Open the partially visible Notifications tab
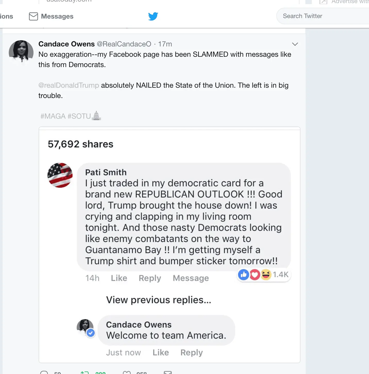The height and width of the screenshot is (374, 369). 6,16
